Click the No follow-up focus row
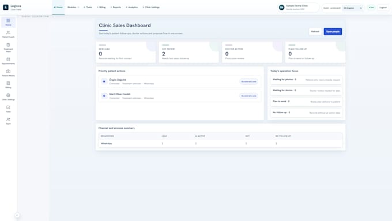Screen dimensions: 392x221 pyautogui.click(x=306, y=113)
